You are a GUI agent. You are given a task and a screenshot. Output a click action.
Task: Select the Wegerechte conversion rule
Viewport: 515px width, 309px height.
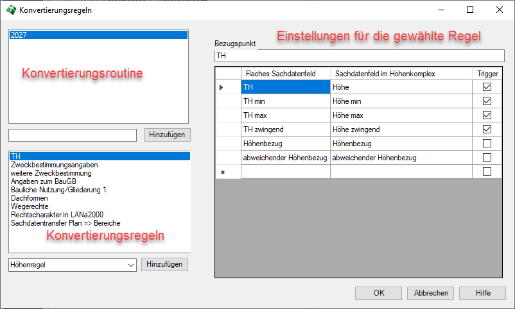click(x=30, y=206)
